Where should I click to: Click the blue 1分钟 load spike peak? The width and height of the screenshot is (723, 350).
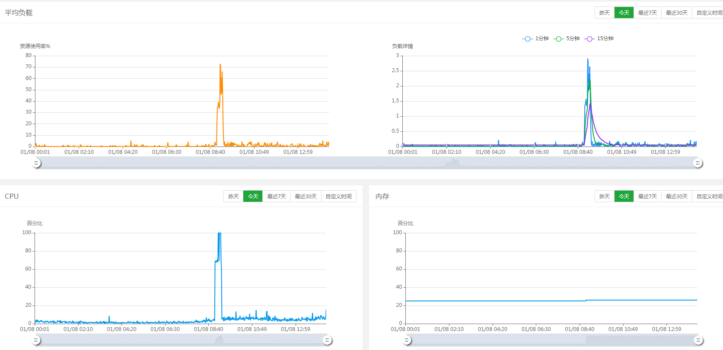[x=588, y=59]
